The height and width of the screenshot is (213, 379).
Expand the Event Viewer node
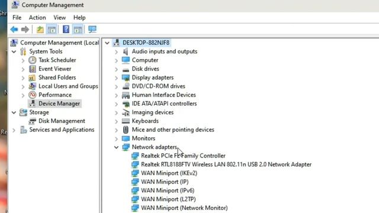[x=23, y=69]
